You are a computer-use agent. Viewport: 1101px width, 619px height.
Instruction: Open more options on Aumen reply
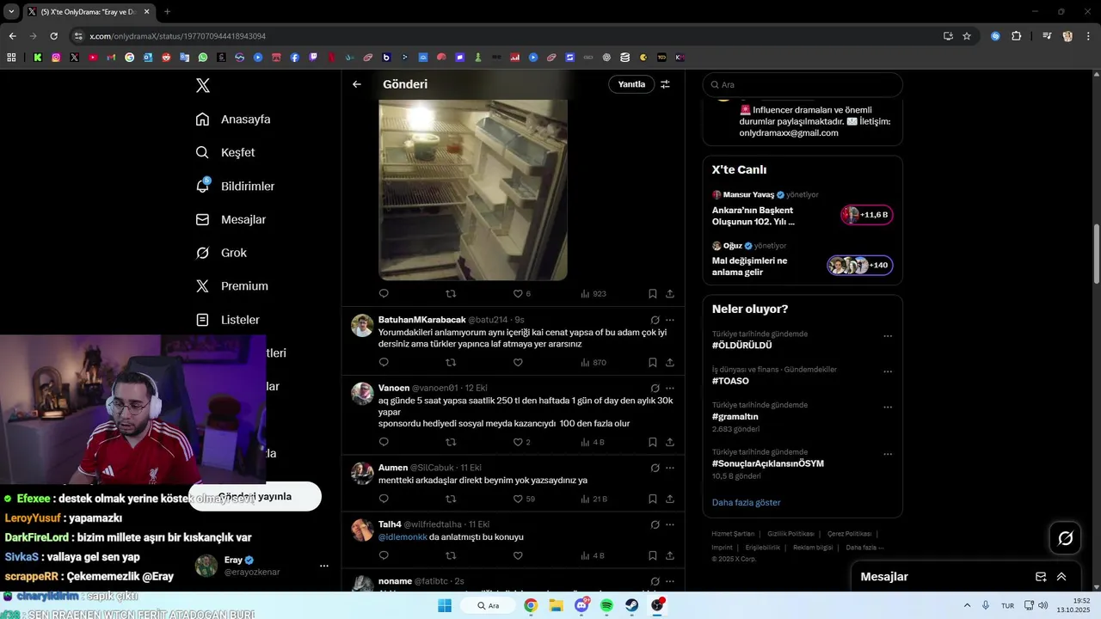pyautogui.click(x=670, y=469)
